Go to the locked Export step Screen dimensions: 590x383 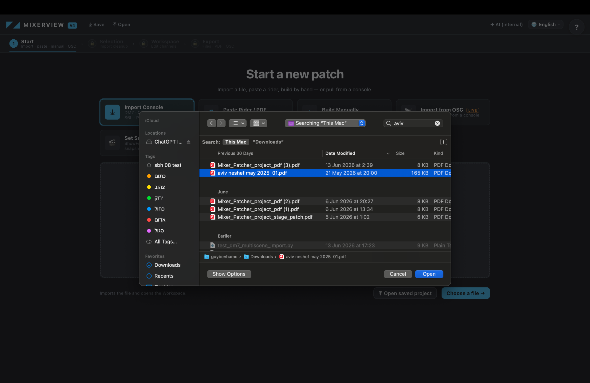[213, 44]
